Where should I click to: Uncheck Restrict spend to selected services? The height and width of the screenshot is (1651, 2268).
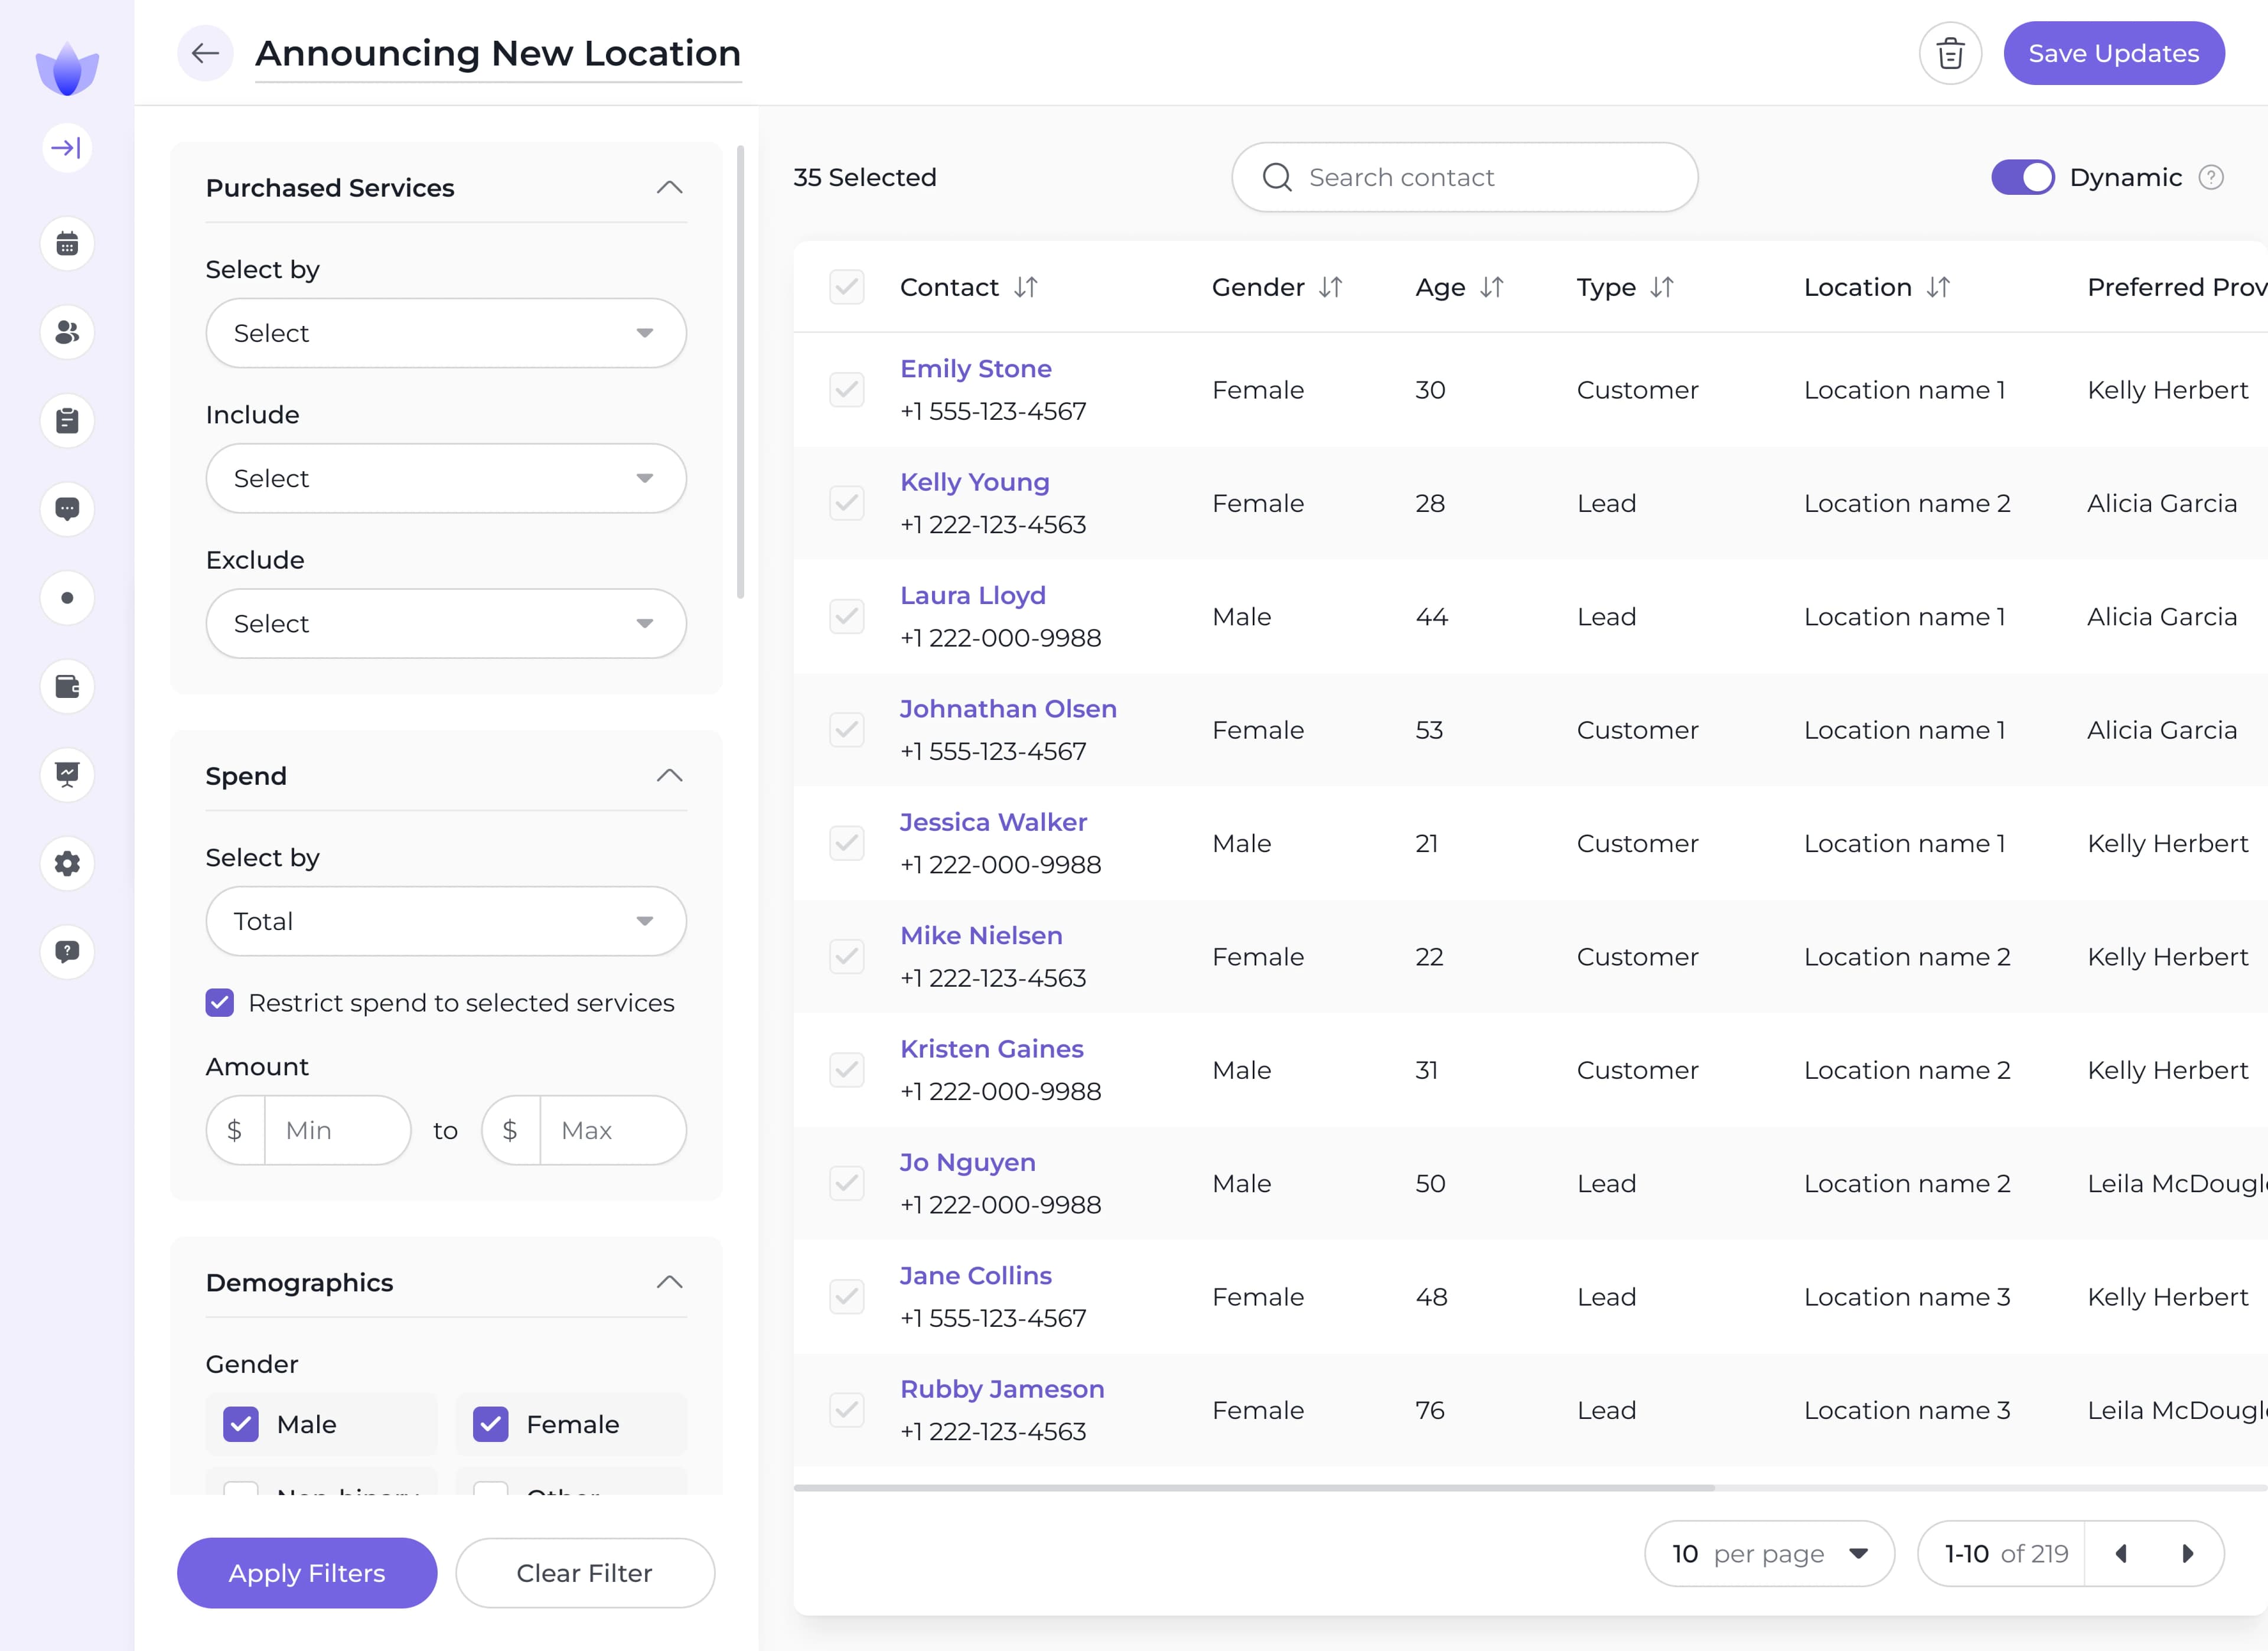pos(220,1002)
